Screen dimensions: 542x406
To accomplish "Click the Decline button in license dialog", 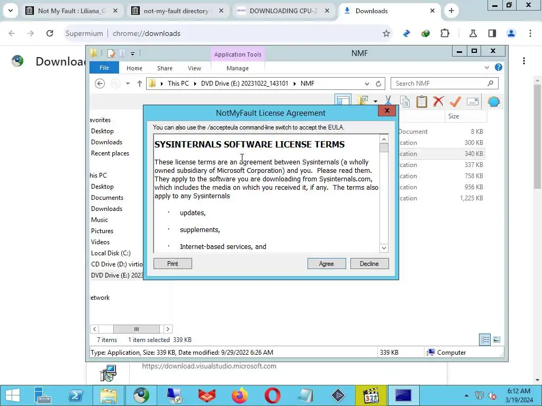I will coord(369,264).
